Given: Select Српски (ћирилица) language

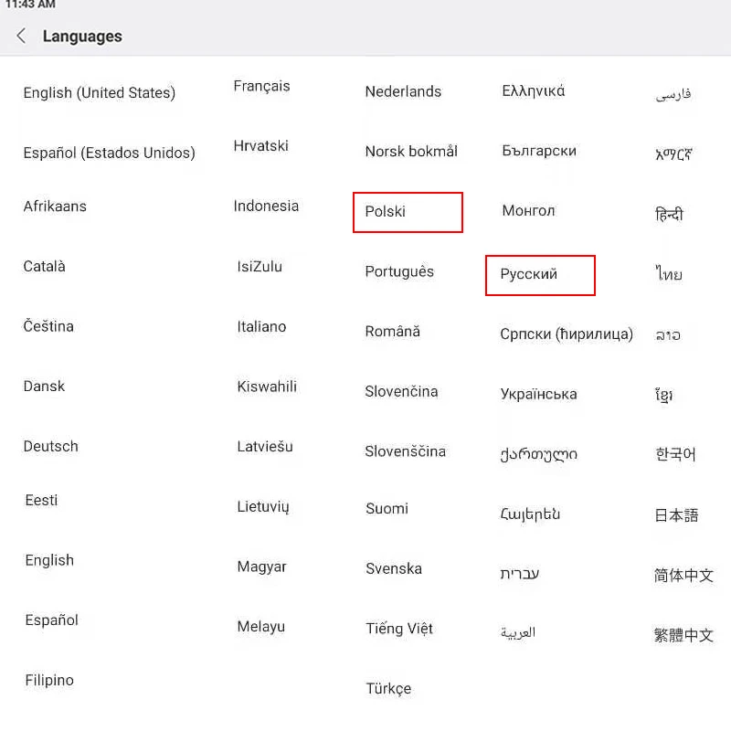Looking at the screenshot, I should (567, 334).
